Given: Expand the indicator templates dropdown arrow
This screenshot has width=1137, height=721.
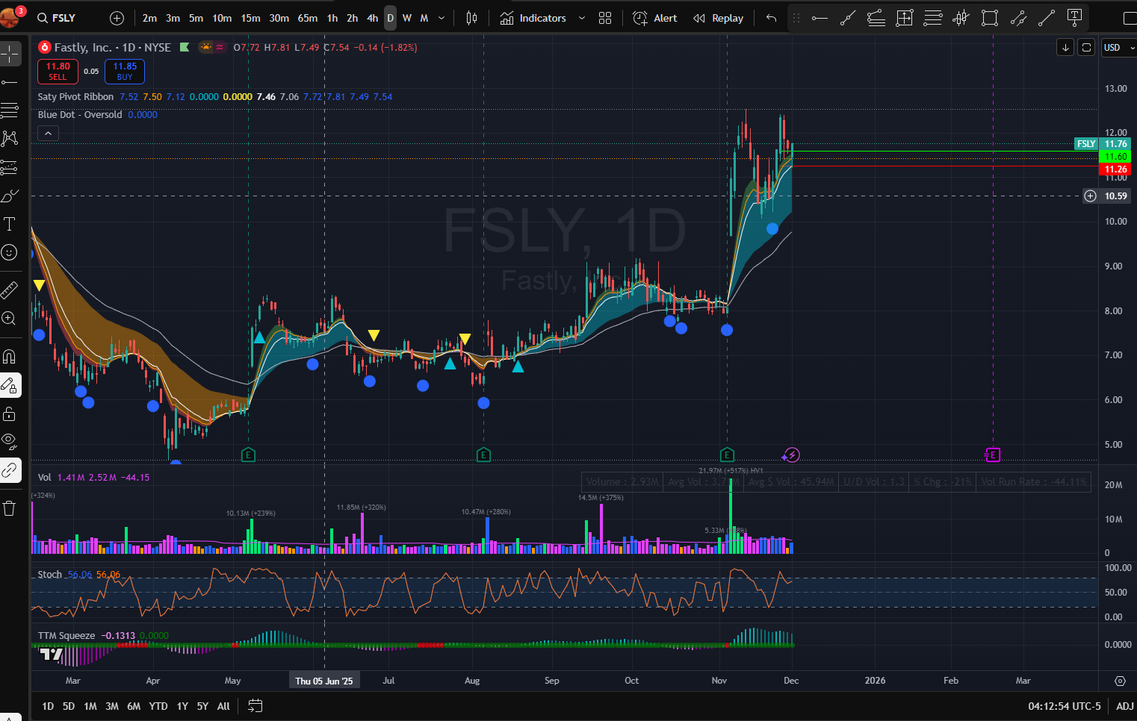Looking at the screenshot, I should [582, 18].
